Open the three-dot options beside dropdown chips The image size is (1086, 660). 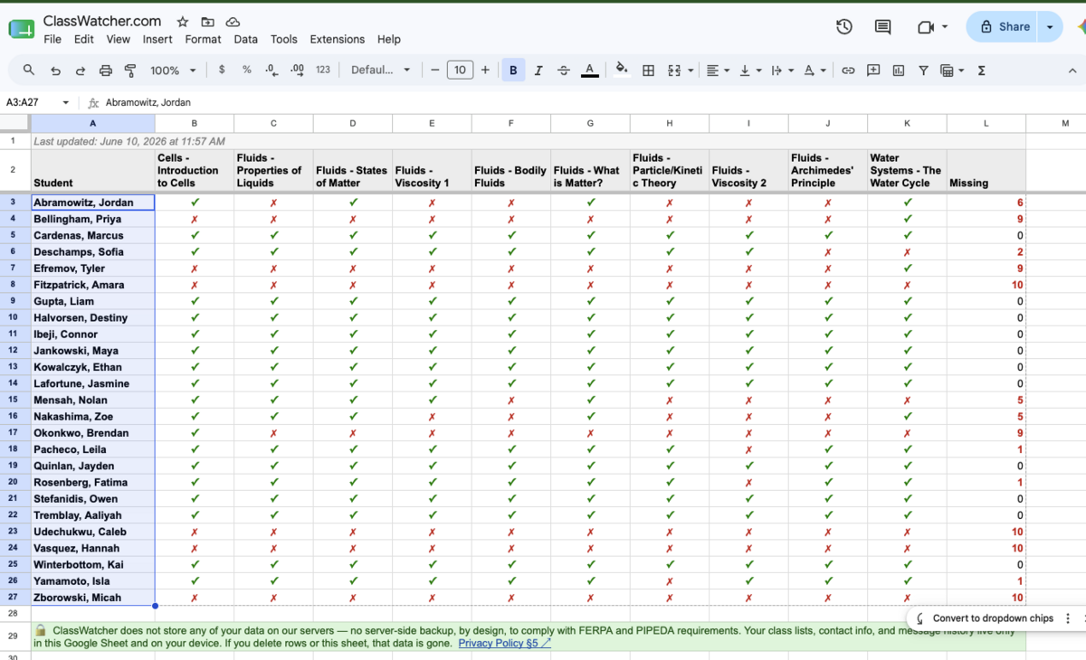tap(1068, 618)
